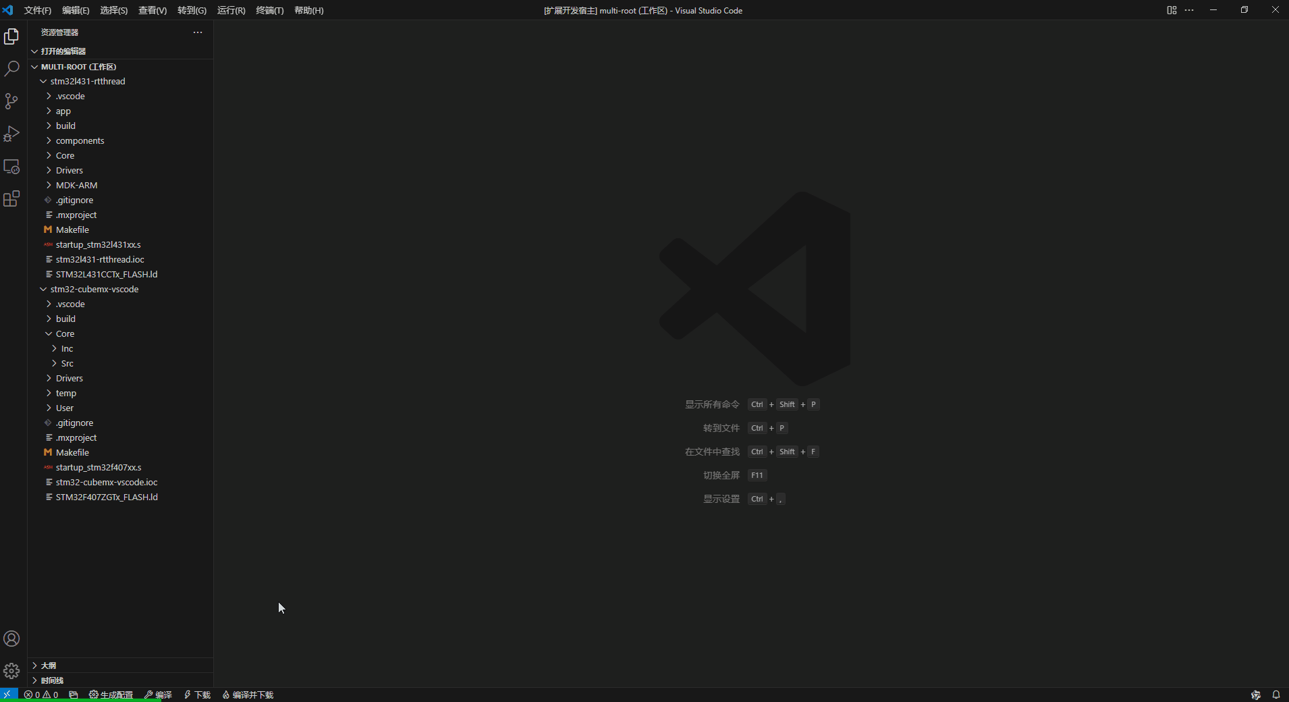Open the Remote Explorer view
Image resolution: width=1289 pixels, height=702 pixels.
click(11, 167)
